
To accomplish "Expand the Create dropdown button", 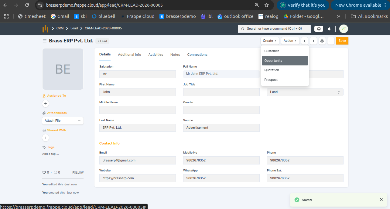I will 269,41.
